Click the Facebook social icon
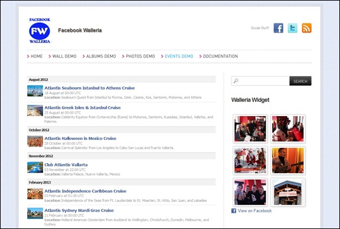The height and width of the screenshot is (229, 340). click(x=278, y=28)
